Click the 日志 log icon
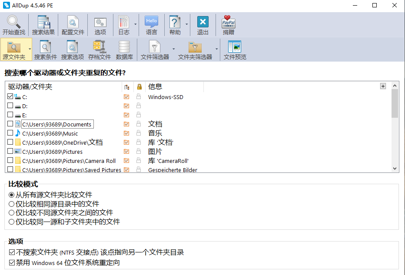The width and height of the screenshot is (405, 275). tap(124, 25)
